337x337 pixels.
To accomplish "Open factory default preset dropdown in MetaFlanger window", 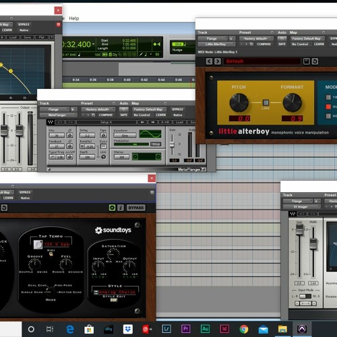I will (98, 109).
